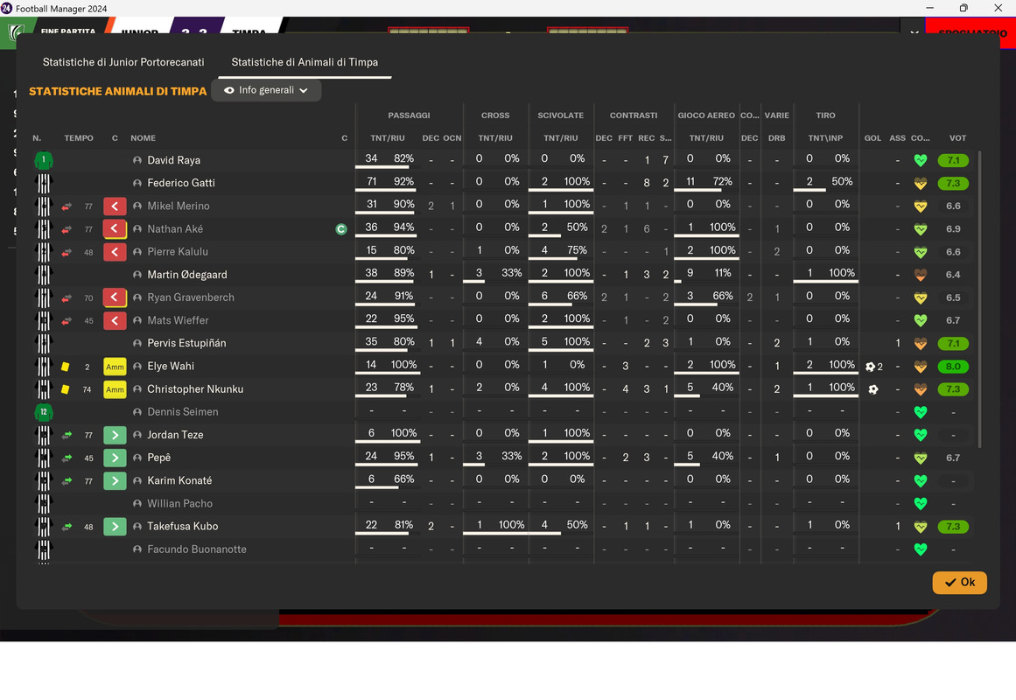Click the person icon beside Willian Pacho
This screenshot has height=700, width=1016.
tap(137, 504)
